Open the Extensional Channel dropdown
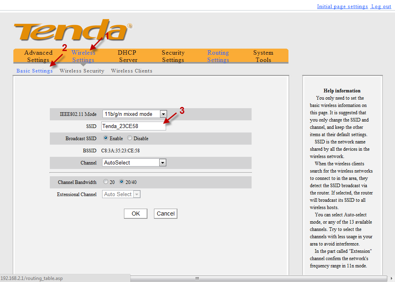This screenshot has width=395, height=282. [x=121, y=194]
